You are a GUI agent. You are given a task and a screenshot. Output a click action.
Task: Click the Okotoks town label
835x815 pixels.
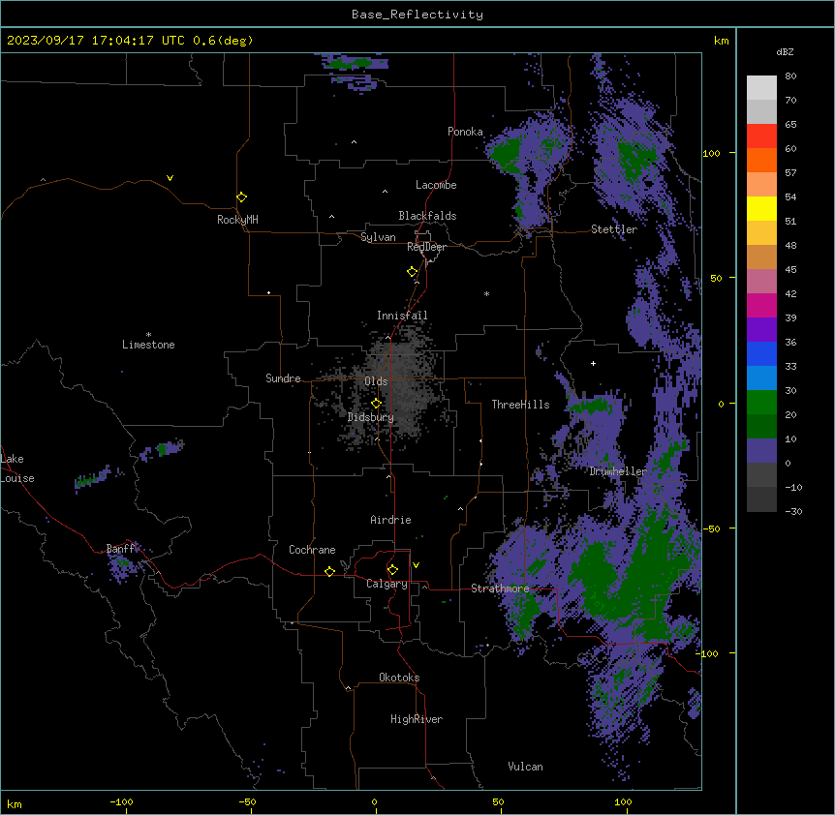click(x=399, y=678)
